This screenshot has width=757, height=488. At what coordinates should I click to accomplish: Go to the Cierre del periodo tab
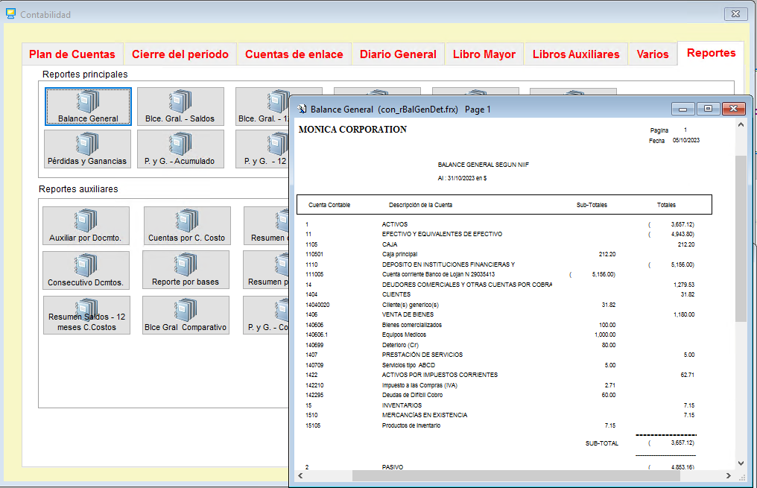coord(180,54)
